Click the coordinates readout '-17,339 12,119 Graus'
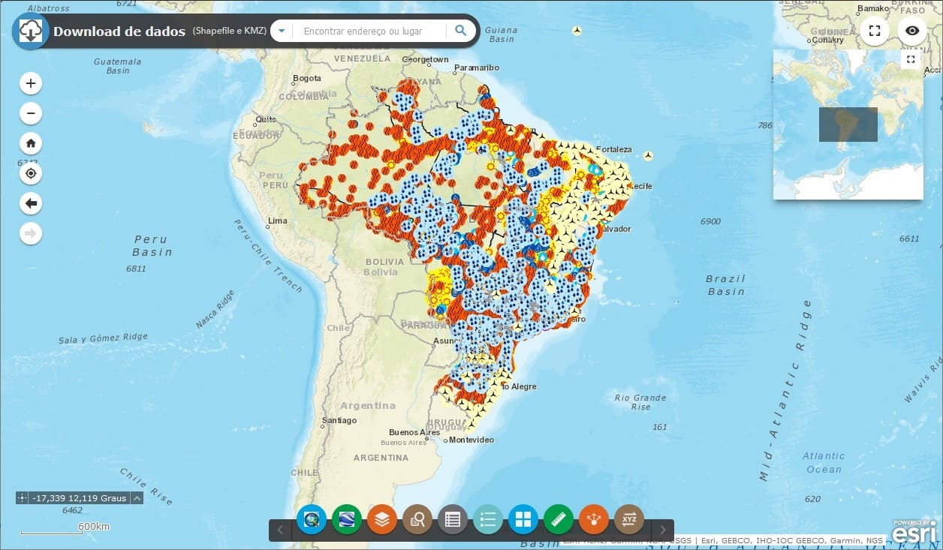Screen dimensions: 943x550 pyautogui.click(x=79, y=497)
